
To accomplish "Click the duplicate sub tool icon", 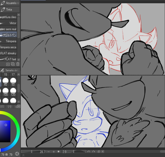I will tap(13, 64).
